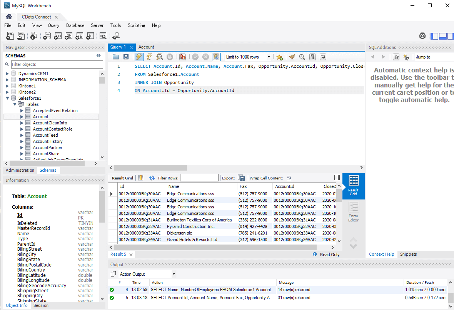Open the new SQL tab icon
This screenshot has height=310, width=454.
tap(10, 36)
